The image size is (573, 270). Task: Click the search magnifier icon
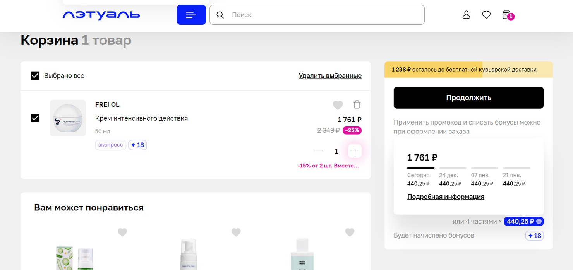pos(220,15)
